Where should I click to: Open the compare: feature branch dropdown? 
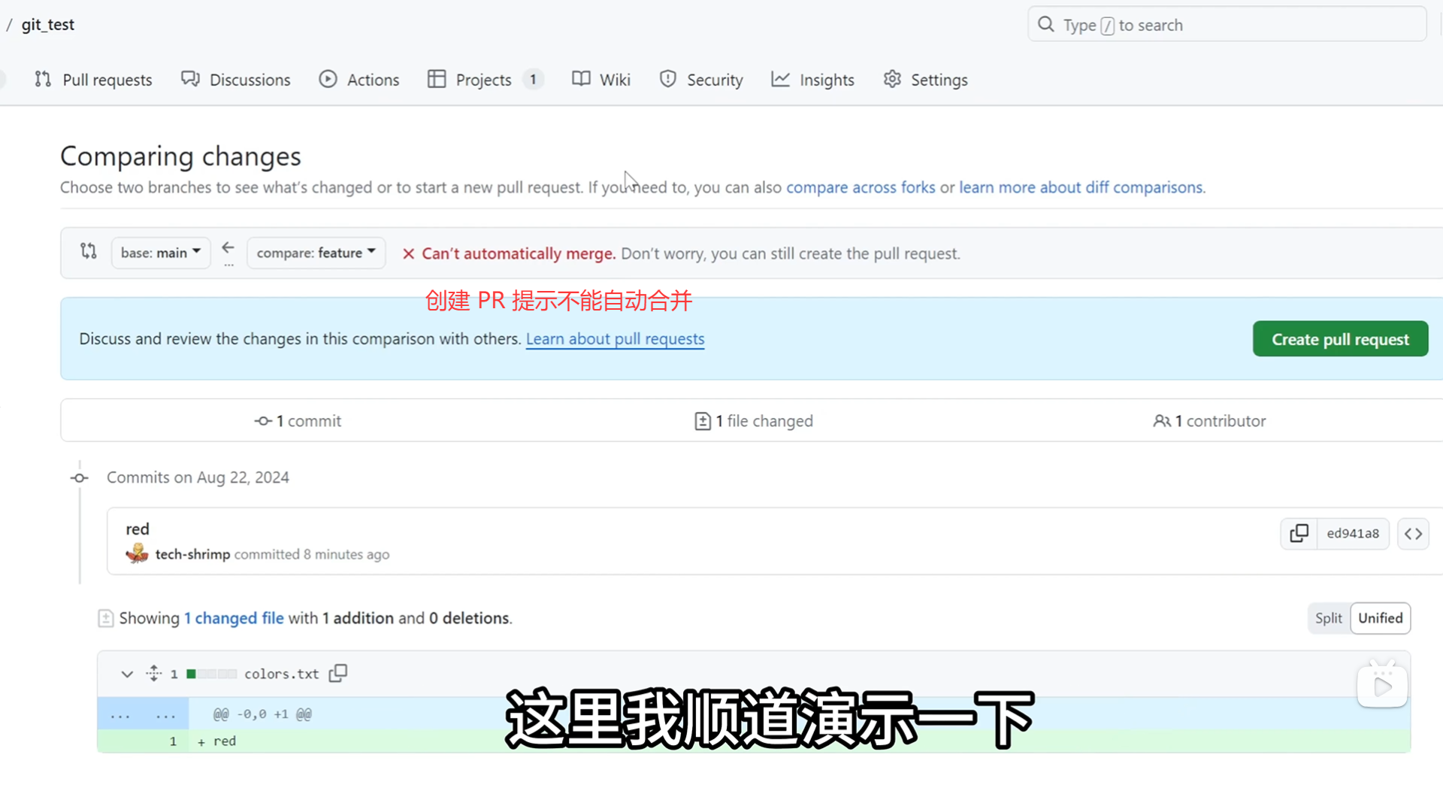coord(316,253)
